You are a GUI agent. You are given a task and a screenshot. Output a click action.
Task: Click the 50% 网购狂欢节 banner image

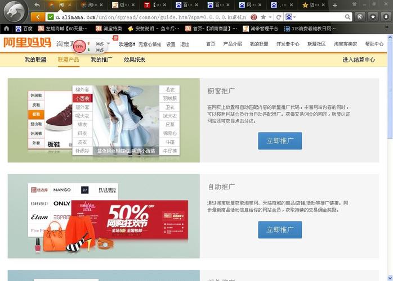tap(129, 219)
